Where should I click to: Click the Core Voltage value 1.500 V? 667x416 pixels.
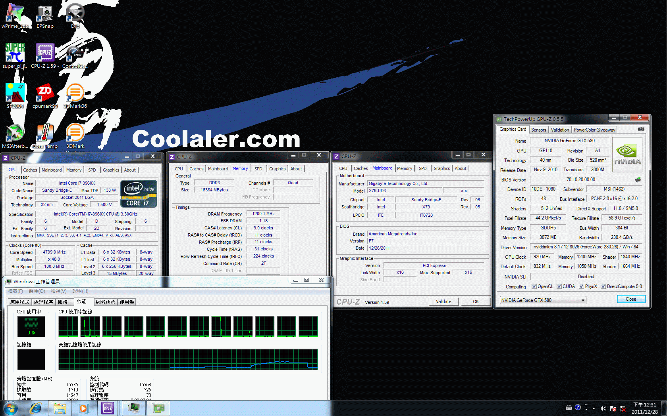[x=104, y=204]
